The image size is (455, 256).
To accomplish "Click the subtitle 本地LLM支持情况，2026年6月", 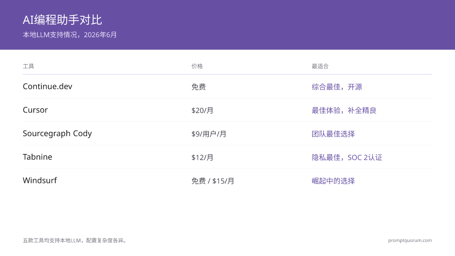I will (x=70, y=35).
